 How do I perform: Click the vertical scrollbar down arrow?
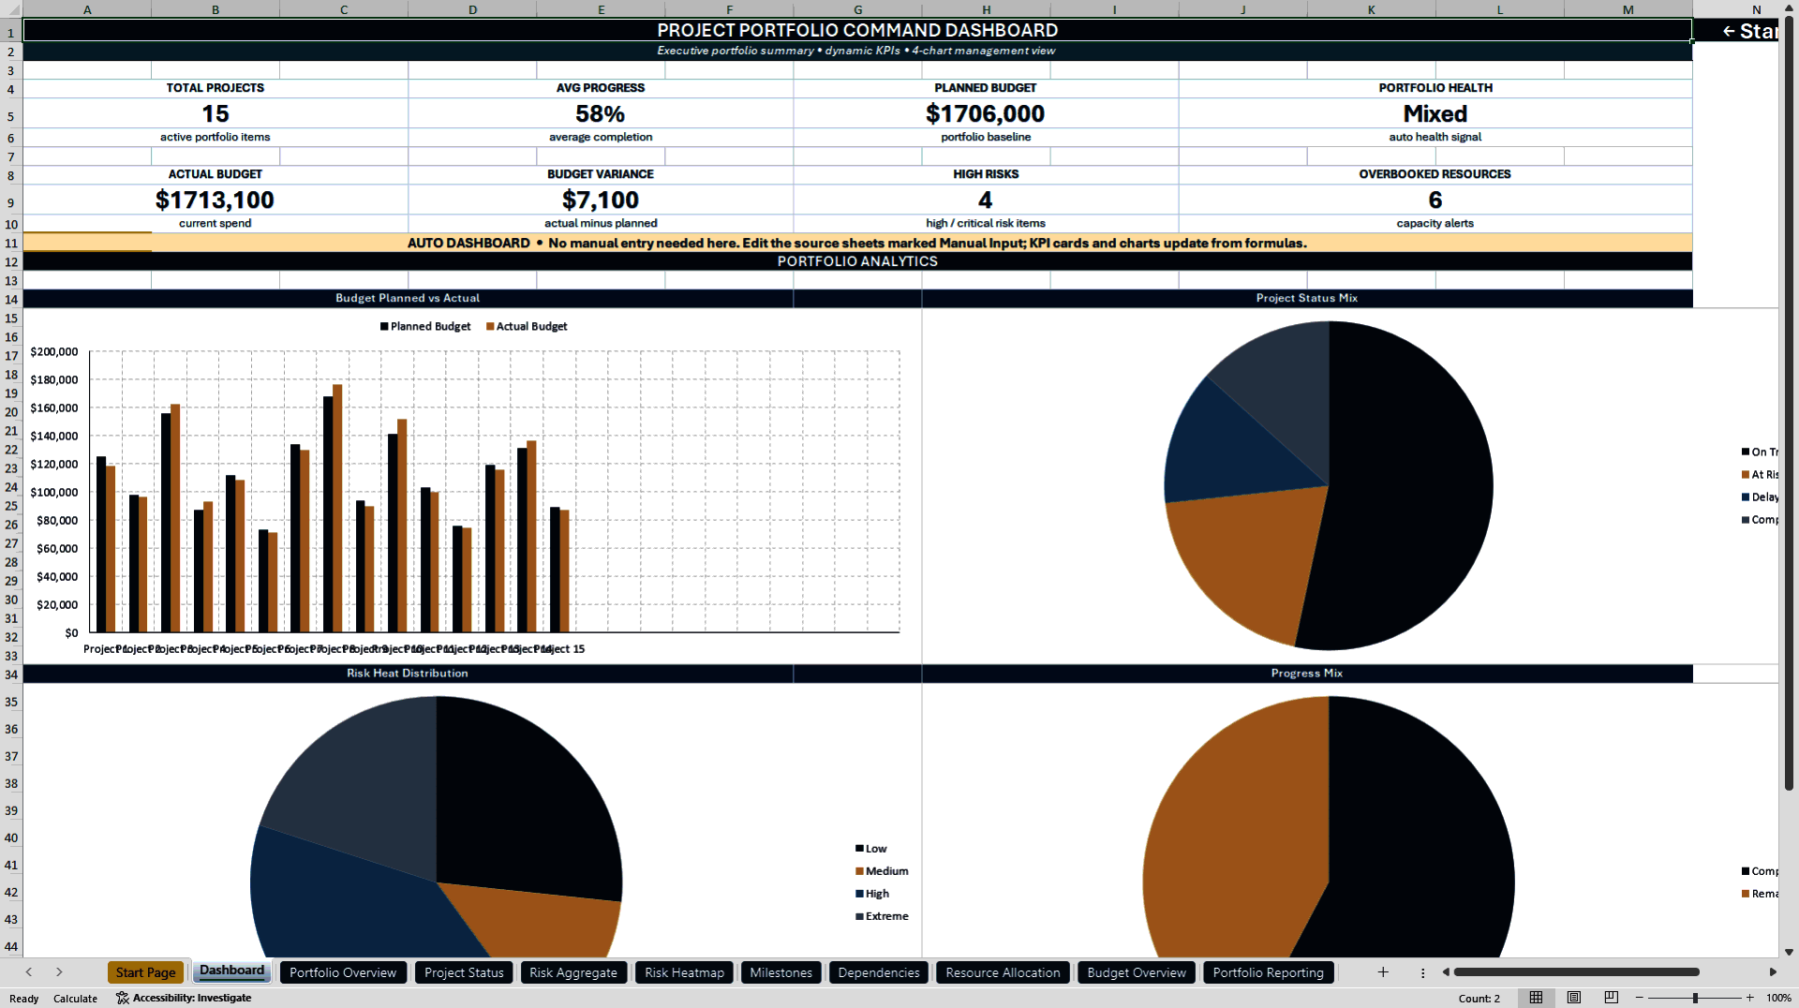tap(1789, 952)
